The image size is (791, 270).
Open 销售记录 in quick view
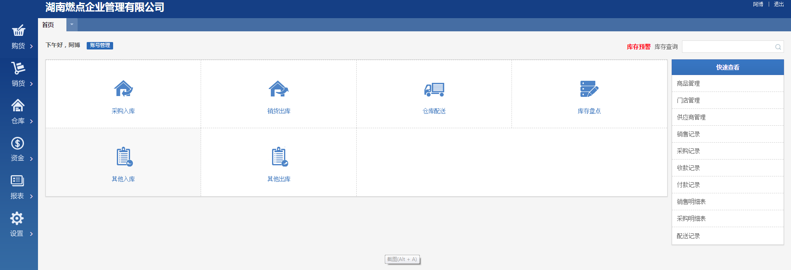click(x=727, y=134)
